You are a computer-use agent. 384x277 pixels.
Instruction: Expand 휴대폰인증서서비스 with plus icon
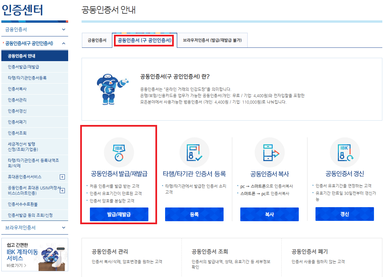62,177
